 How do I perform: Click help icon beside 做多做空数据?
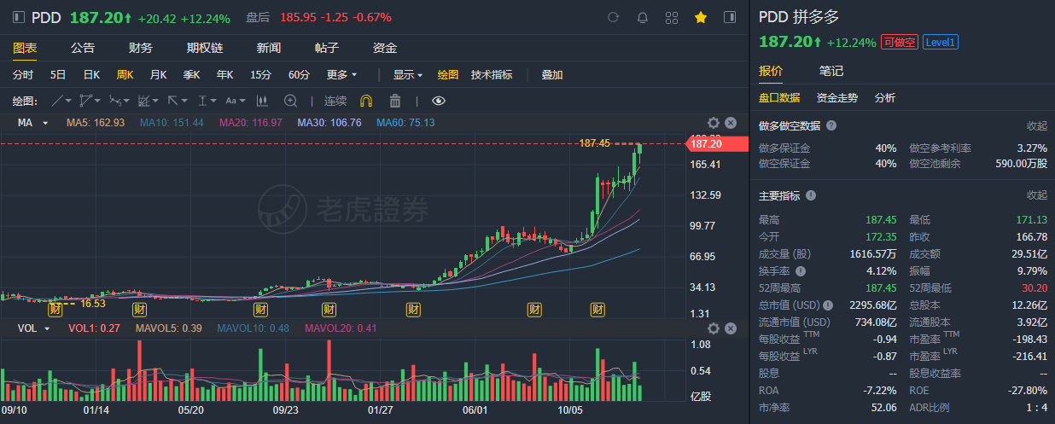pos(831,125)
